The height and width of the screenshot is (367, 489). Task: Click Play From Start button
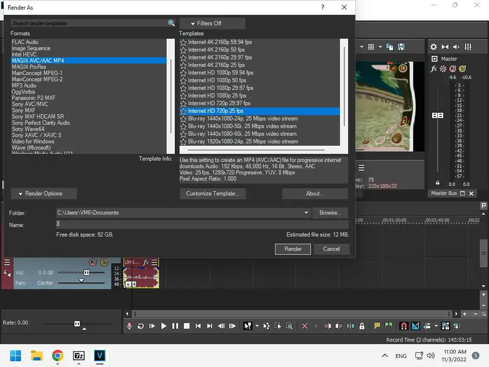152,326
